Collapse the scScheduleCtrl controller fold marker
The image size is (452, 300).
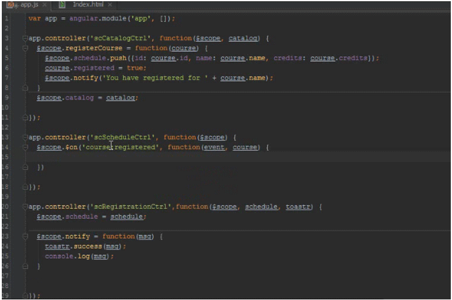pos(25,137)
